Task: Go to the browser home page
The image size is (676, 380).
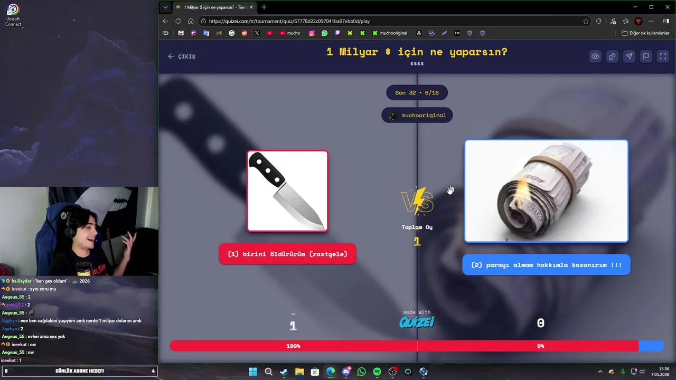Action: click(x=191, y=21)
